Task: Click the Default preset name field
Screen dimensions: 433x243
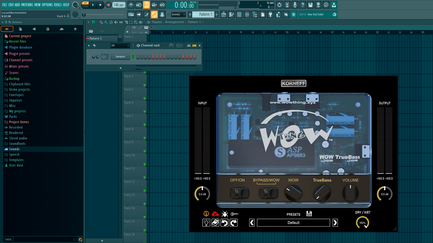Action: click(x=294, y=223)
